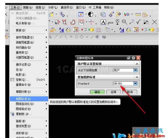Viewport: 166px width, 138px height.
Task: Close the 加载制图标准 dialog
Action: (138, 58)
